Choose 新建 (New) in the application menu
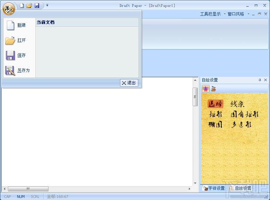This screenshot has width=270, height=200. (19, 25)
